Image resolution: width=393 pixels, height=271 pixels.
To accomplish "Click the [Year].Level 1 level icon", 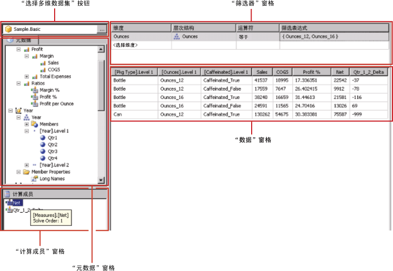I will [x=35, y=131].
